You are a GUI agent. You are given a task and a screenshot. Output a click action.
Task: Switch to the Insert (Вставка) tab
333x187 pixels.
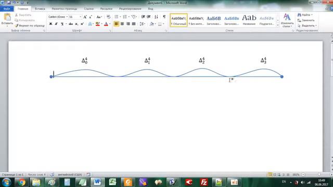coord(40,9)
